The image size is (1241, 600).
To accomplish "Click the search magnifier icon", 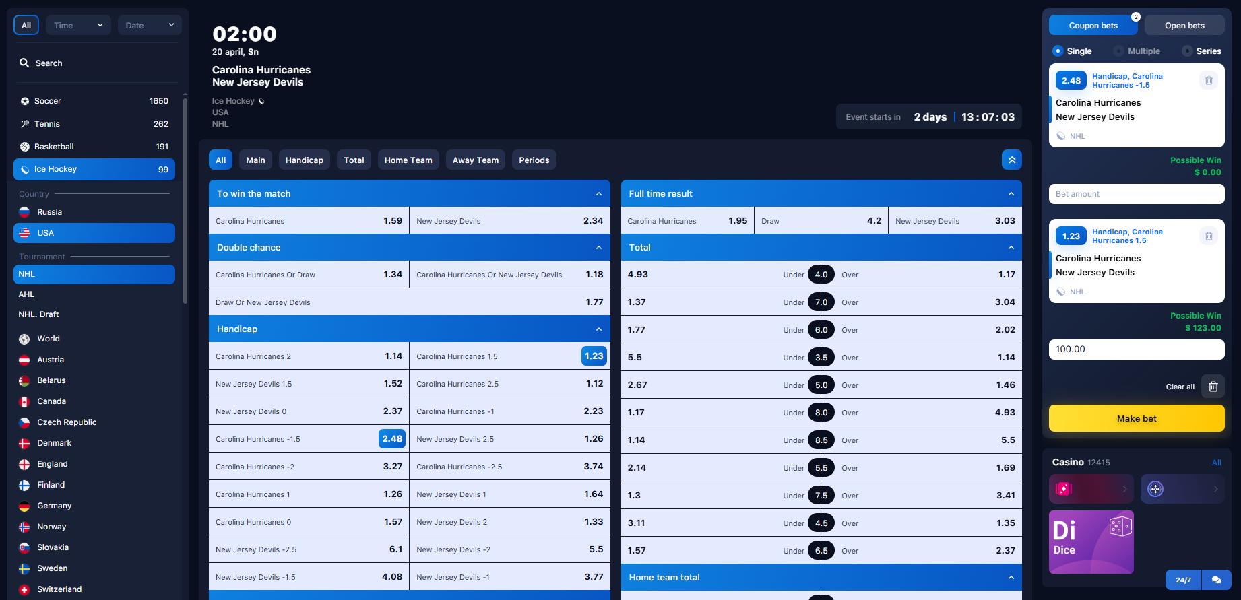I will pyautogui.click(x=24, y=63).
